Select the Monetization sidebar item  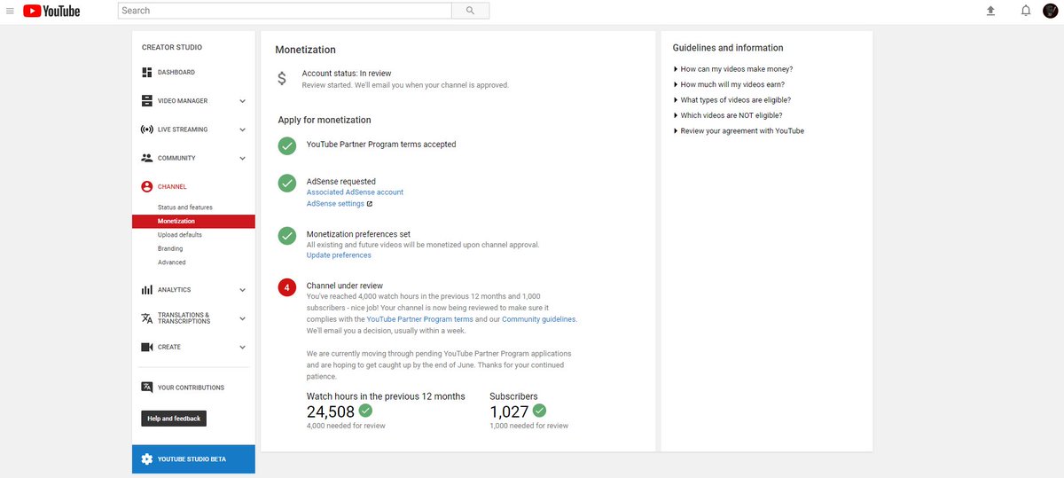tap(193, 221)
